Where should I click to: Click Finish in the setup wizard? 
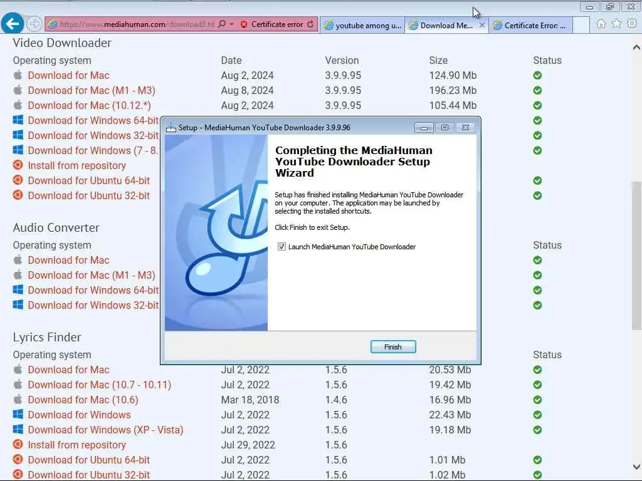[x=393, y=347]
